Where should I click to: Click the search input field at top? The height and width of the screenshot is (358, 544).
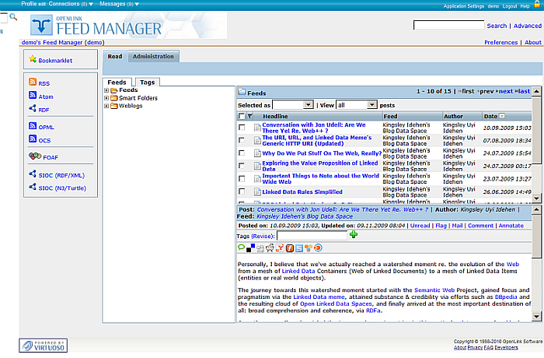point(448,26)
